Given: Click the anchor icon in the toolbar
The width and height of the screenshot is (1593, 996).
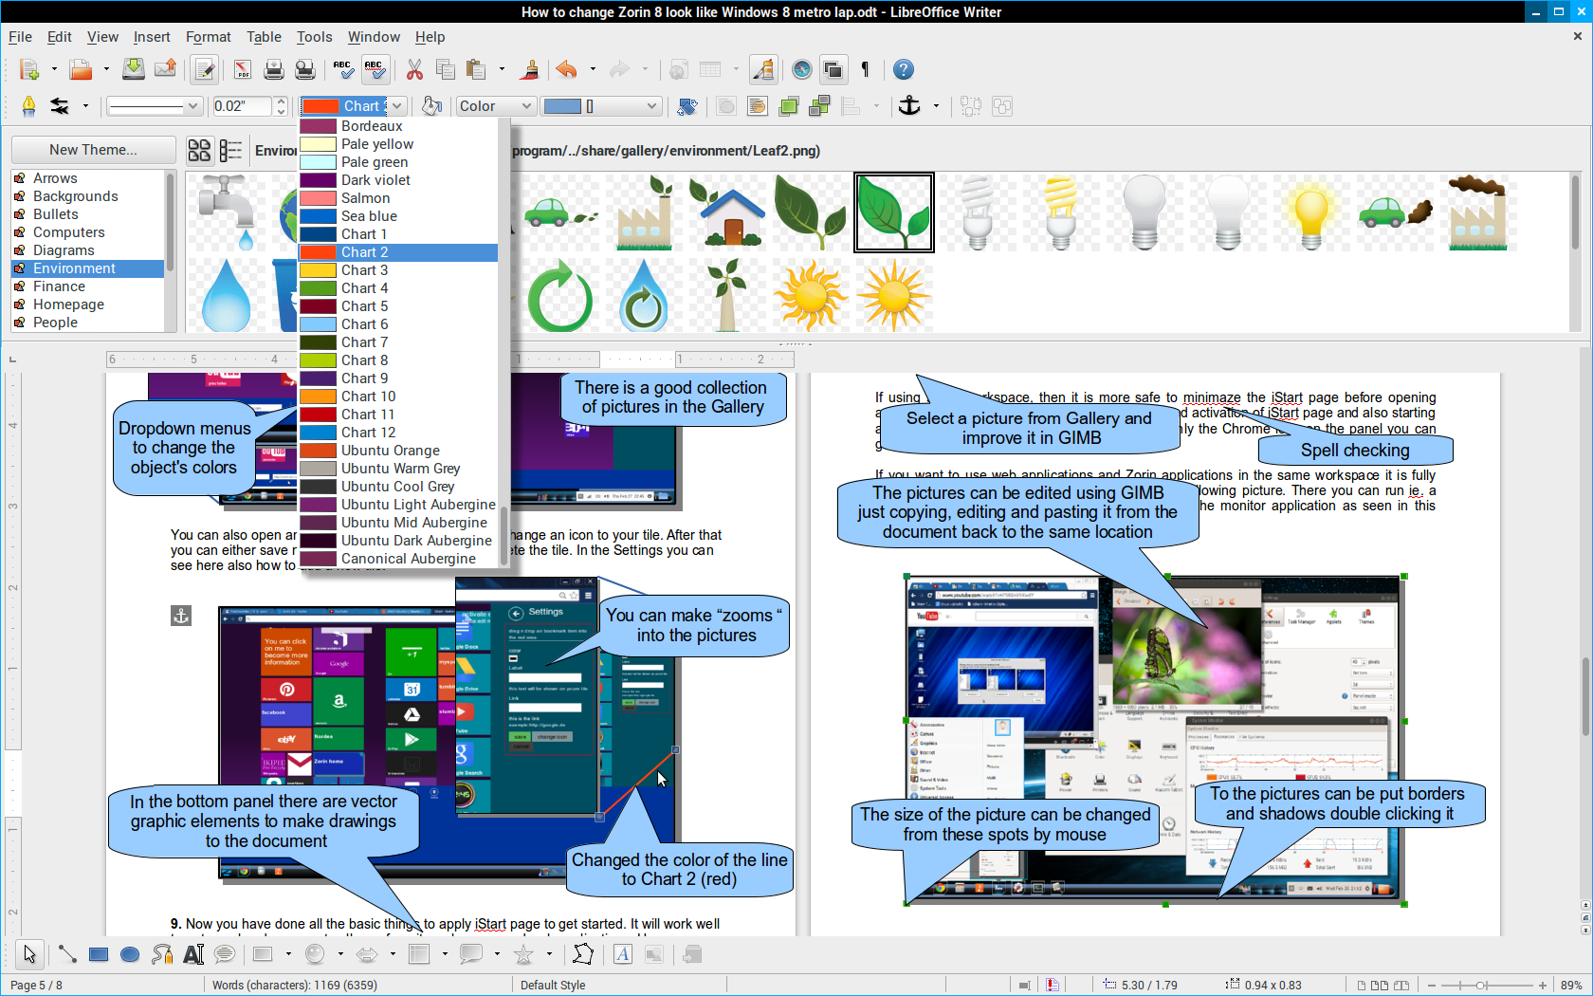Looking at the screenshot, I should point(909,106).
